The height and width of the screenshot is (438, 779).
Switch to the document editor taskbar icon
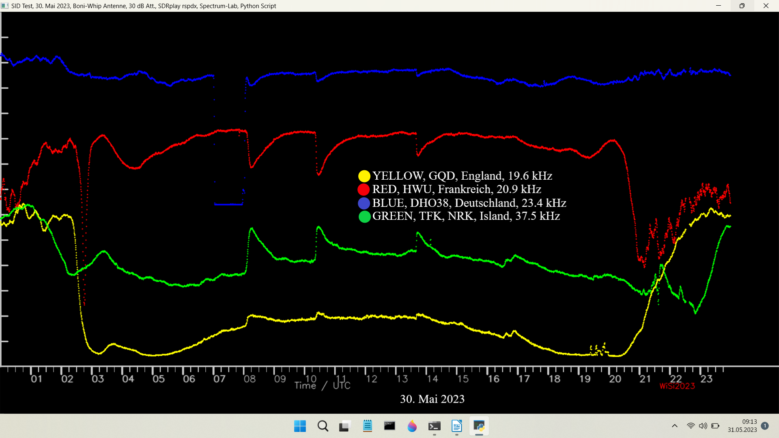(457, 426)
